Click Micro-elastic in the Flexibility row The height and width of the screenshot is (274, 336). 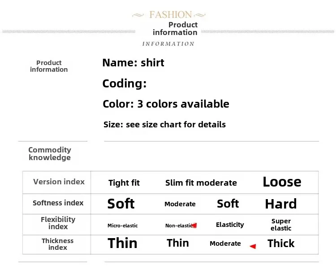[123, 226]
